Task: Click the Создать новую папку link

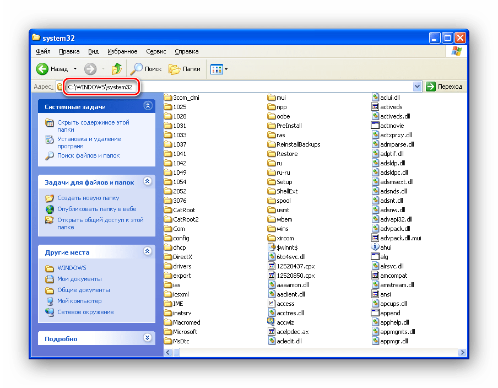Action: (88, 198)
